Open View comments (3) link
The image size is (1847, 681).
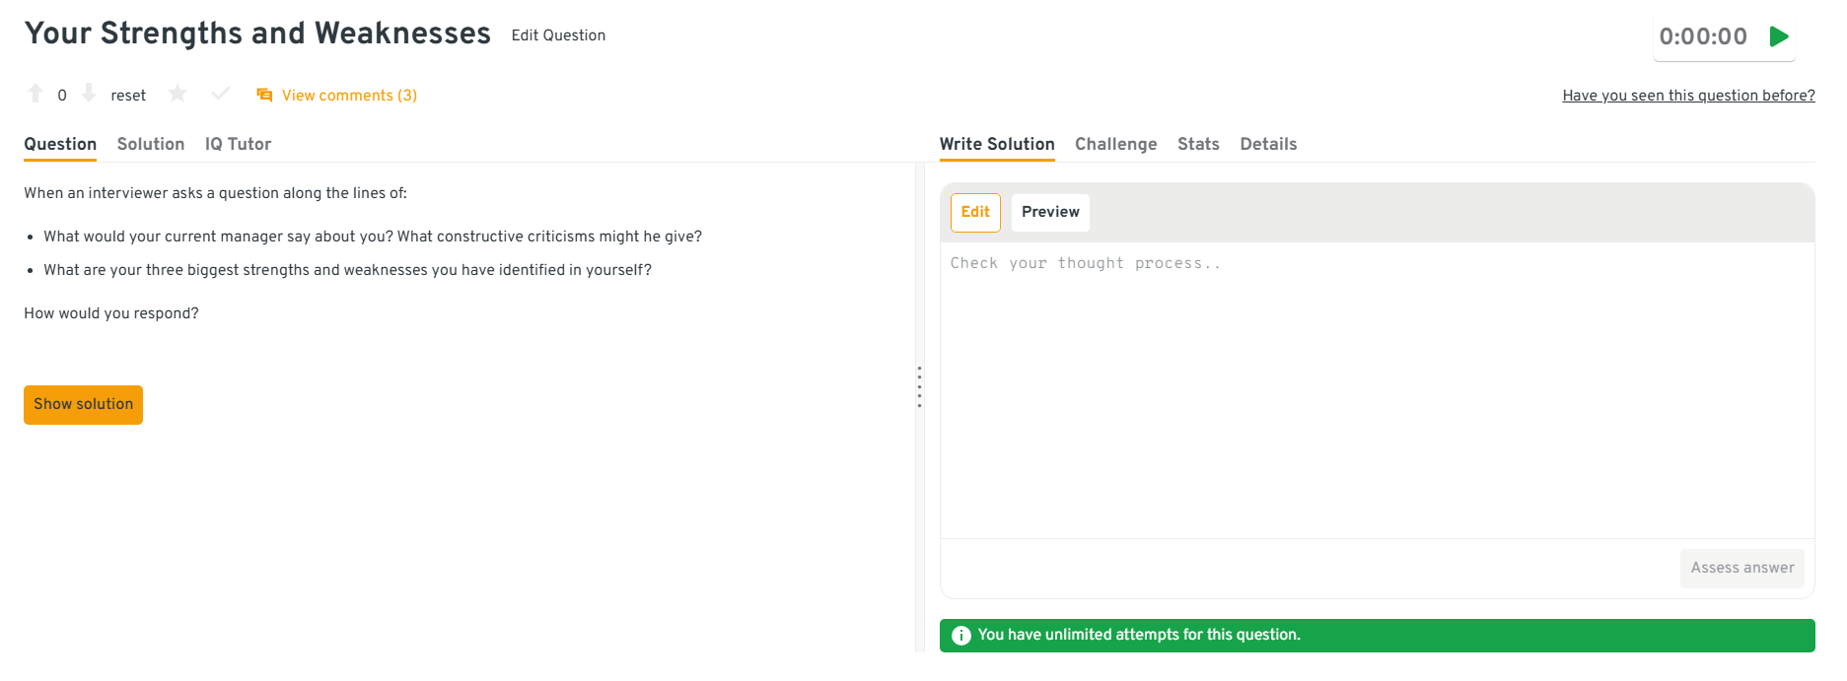(x=349, y=96)
